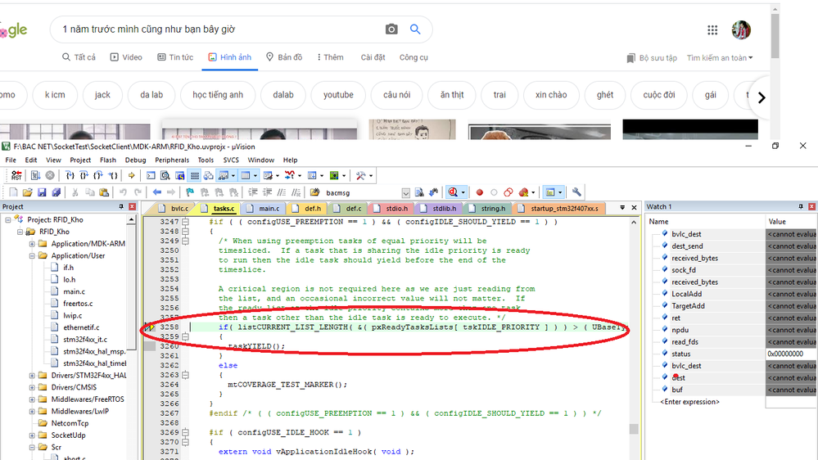This screenshot has height=460, width=818.
Task: Click the Step Into icon
Action: pyautogui.click(x=70, y=175)
